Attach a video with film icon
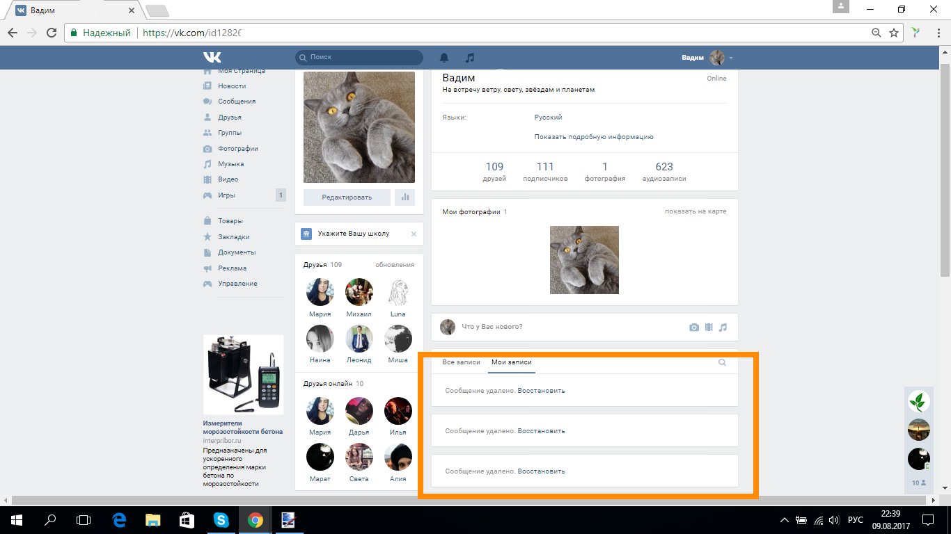The height and width of the screenshot is (534, 951). pos(709,327)
